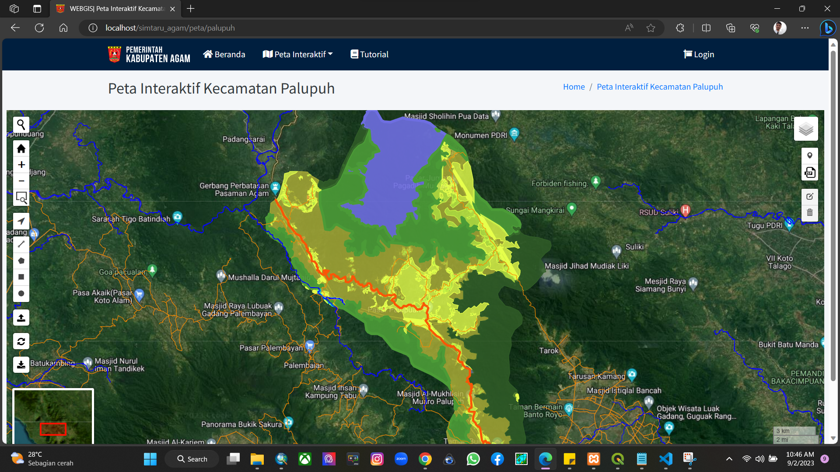Show hidden system tray icons
The height and width of the screenshot is (472, 840).
coord(729,459)
